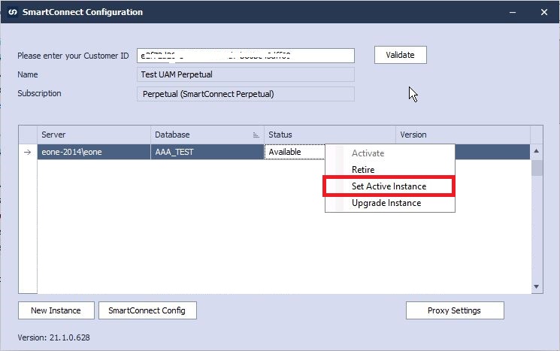Select the AAA_TEST database cell
560x351 pixels.
click(x=207, y=152)
